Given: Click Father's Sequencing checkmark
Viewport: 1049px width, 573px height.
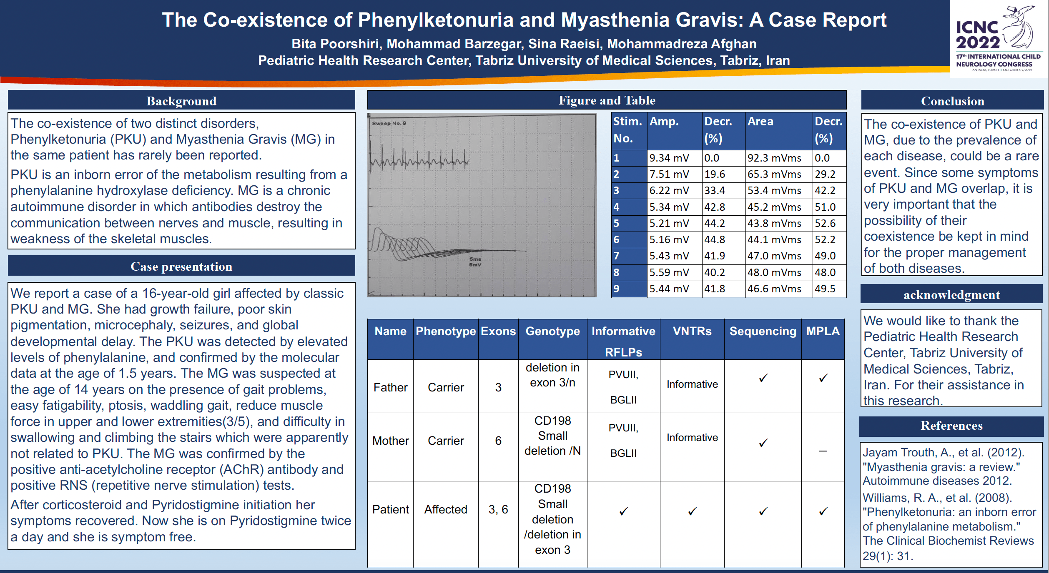Looking at the screenshot, I should coord(763,378).
